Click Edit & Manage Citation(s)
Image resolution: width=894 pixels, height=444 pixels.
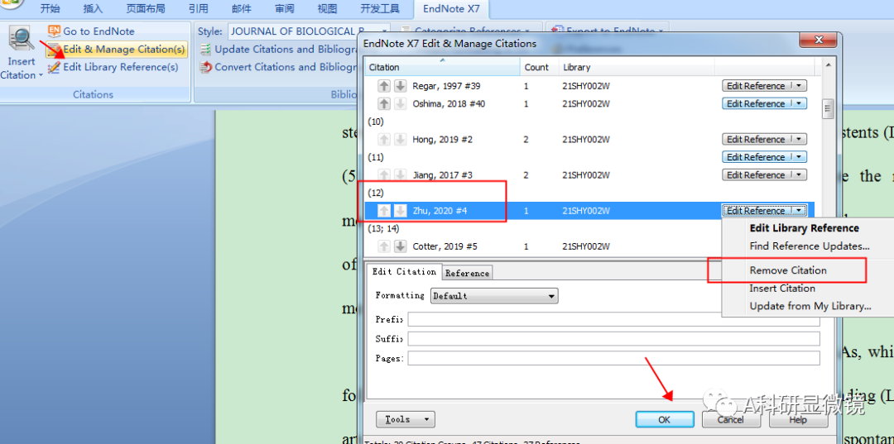pos(117,50)
